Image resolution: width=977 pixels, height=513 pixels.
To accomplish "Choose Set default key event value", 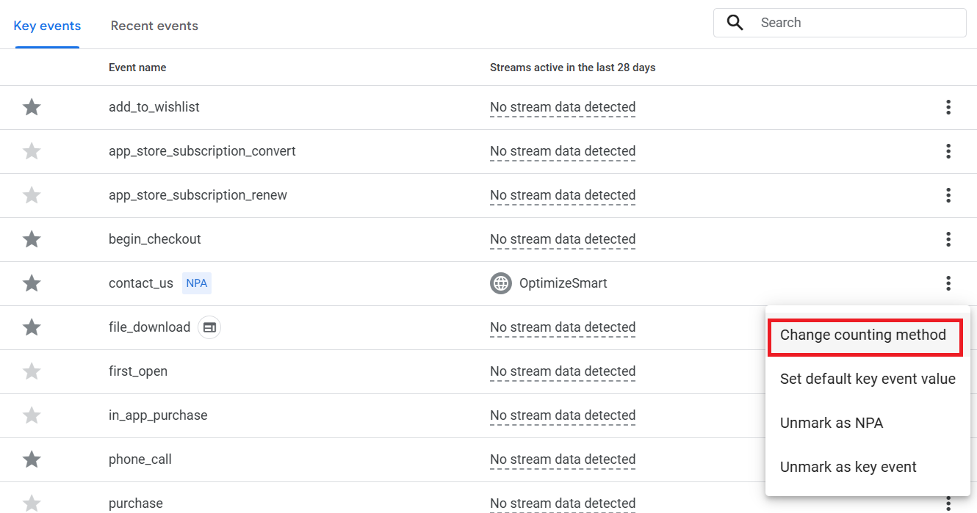I will [868, 379].
